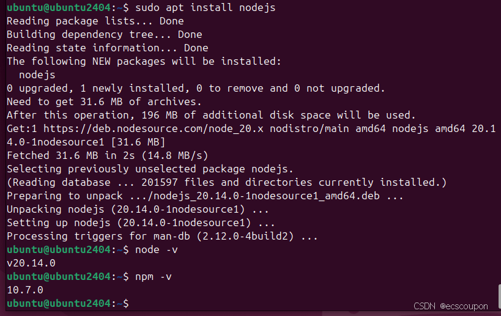Click the nodejs package name under NEW packages
Image resolution: width=501 pixels, height=316 pixels.
pyautogui.click(x=37, y=75)
